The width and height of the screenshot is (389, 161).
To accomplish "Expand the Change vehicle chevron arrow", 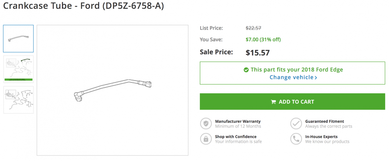I will click(316, 77).
